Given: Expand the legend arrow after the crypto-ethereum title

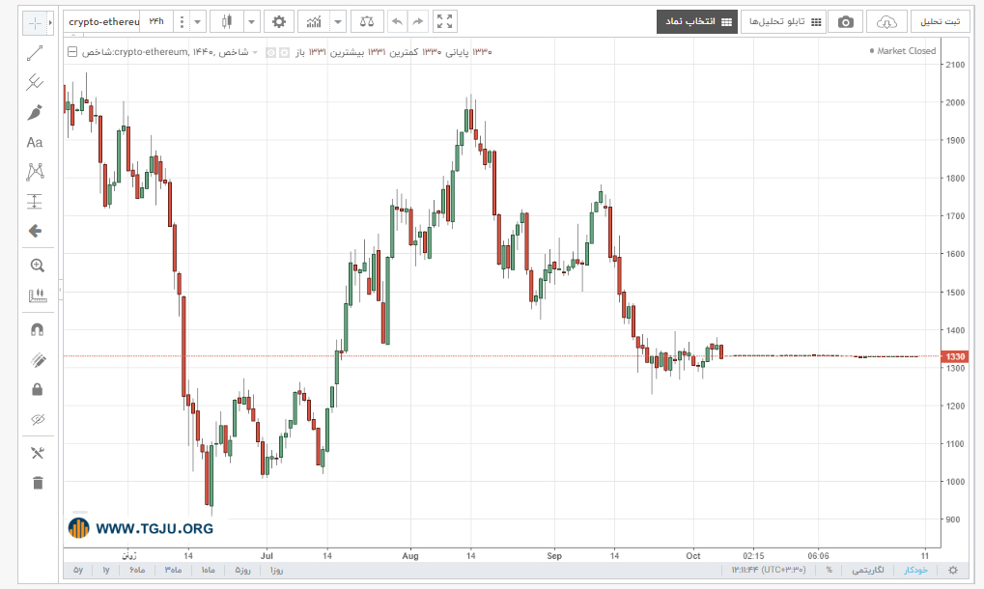Looking at the screenshot, I should (255, 52).
